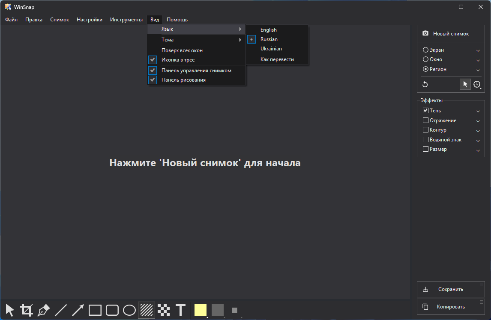
Task: Click Как перевести menu entry
Action: coord(277,59)
